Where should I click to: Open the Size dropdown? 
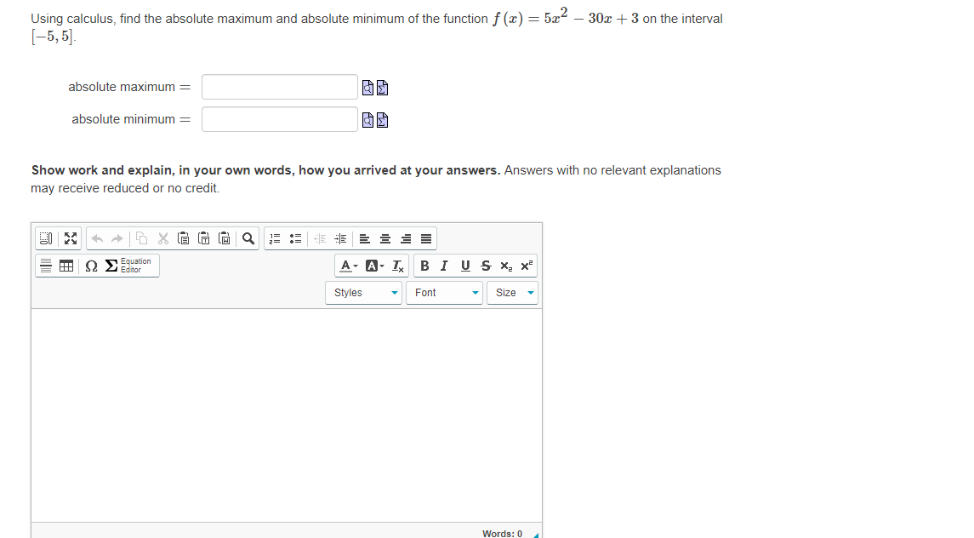click(510, 292)
